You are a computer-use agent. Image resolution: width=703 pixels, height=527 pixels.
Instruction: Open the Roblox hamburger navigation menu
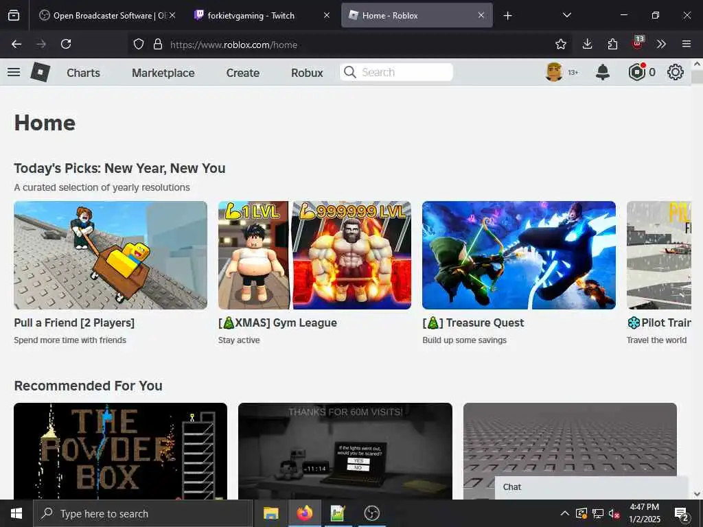14,72
